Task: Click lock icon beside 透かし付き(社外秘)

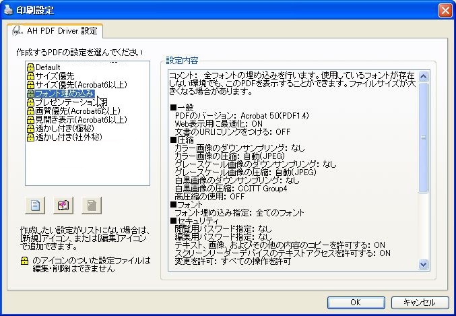Action: 30,137
